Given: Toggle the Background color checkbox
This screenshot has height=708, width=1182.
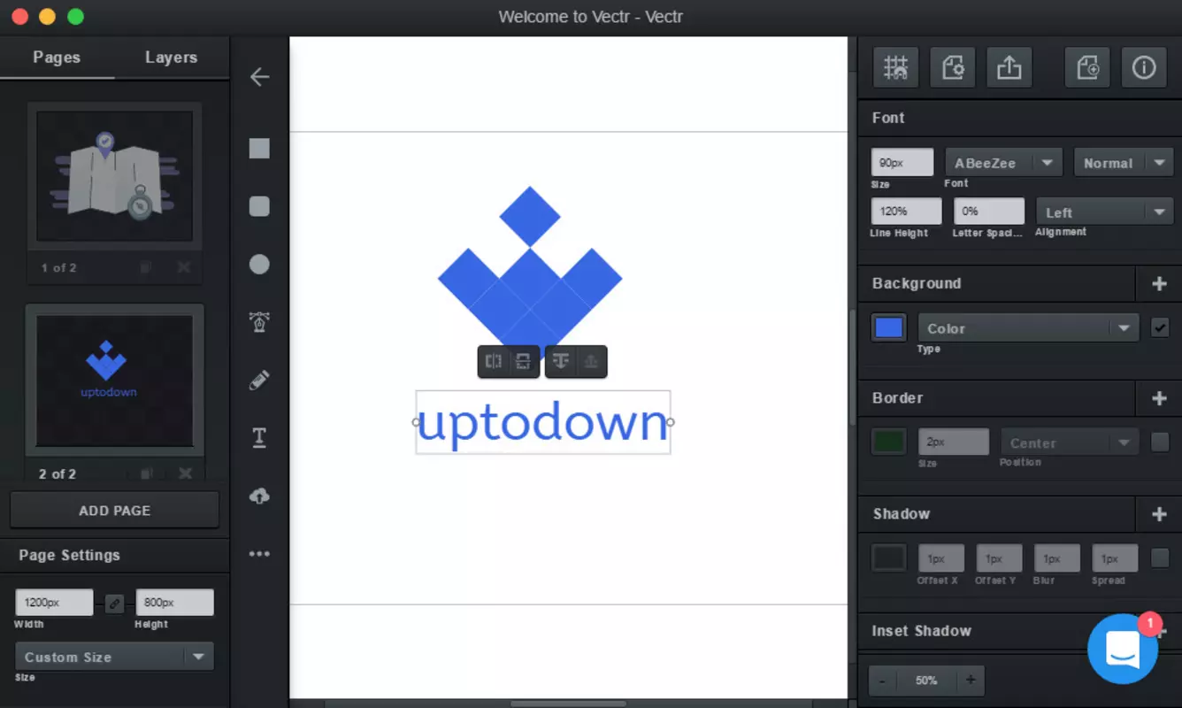Looking at the screenshot, I should click(1160, 327).
